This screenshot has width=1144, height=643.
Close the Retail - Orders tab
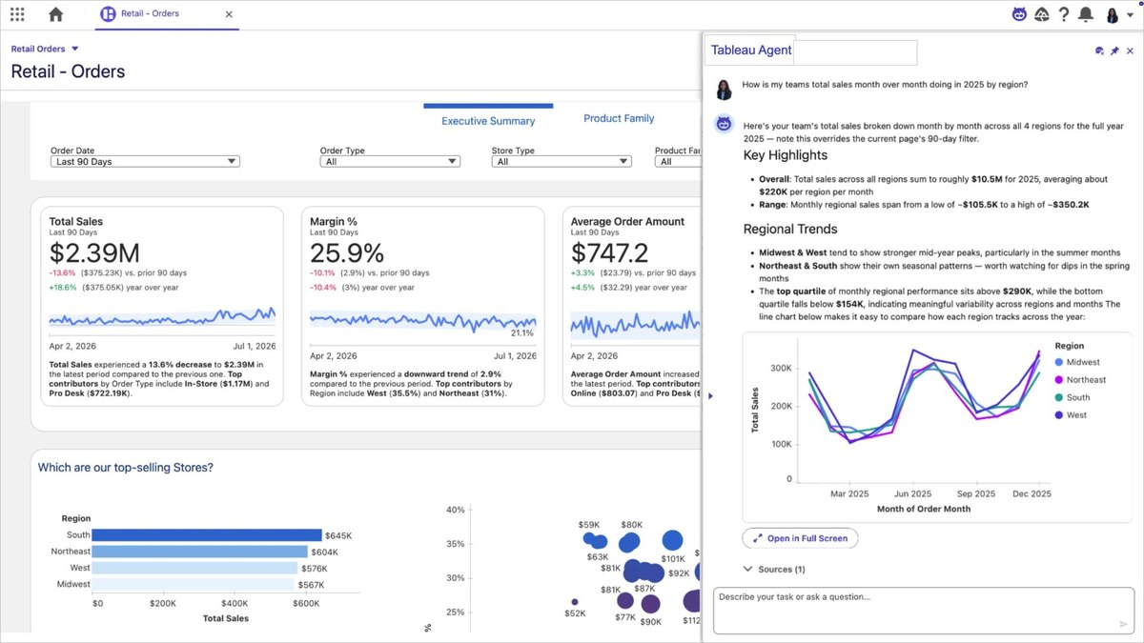coord(228,14)
